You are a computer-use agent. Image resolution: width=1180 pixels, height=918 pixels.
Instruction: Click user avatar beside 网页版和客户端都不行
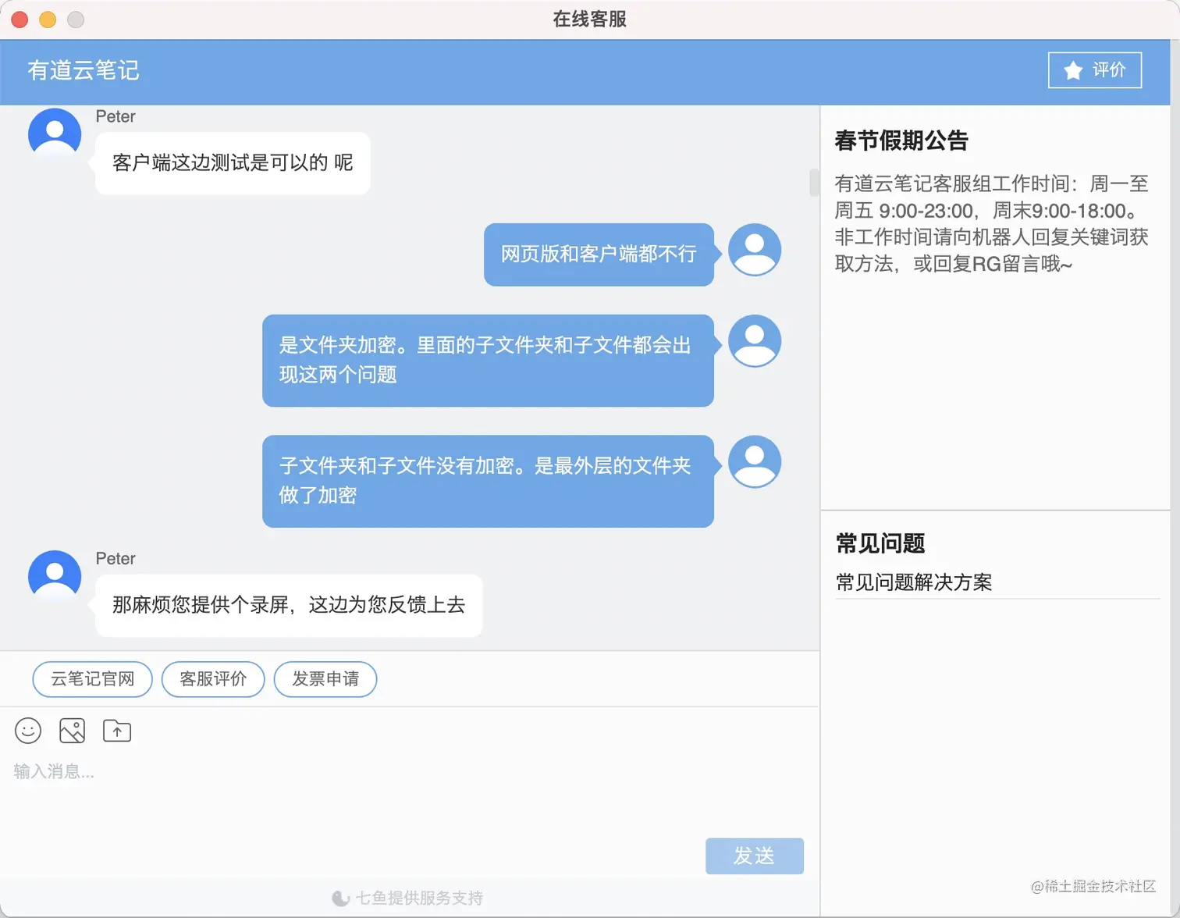[x=755, y=250]
